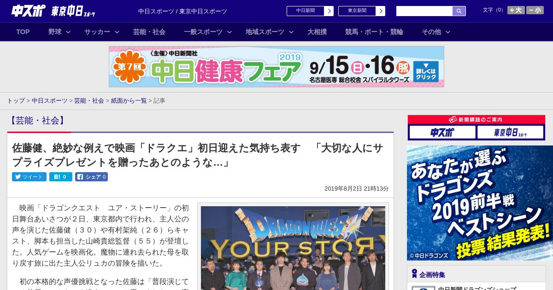Open the 東京新聞 link button
553x290 pixels.
point(357,11)
